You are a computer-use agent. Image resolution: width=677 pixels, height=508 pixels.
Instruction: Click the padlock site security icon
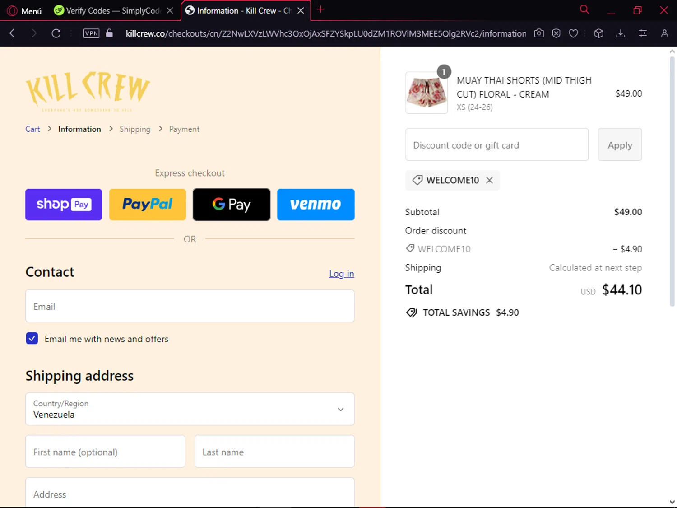(x=109, y=33)
